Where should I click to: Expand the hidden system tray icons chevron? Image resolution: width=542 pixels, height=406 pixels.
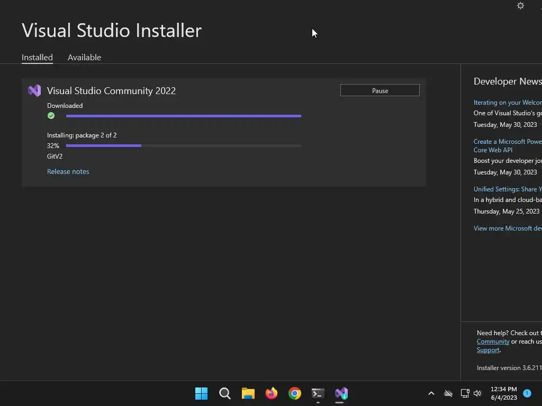[x=431, y=393]
